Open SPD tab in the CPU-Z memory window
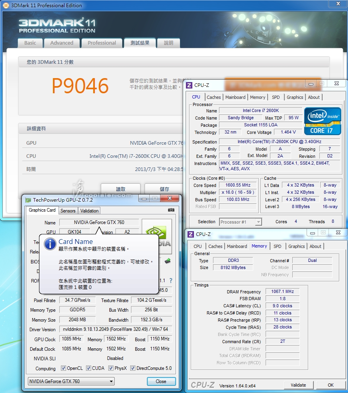Image resolution: width=348 pixels, height=393 pixels. click(278, 246)
